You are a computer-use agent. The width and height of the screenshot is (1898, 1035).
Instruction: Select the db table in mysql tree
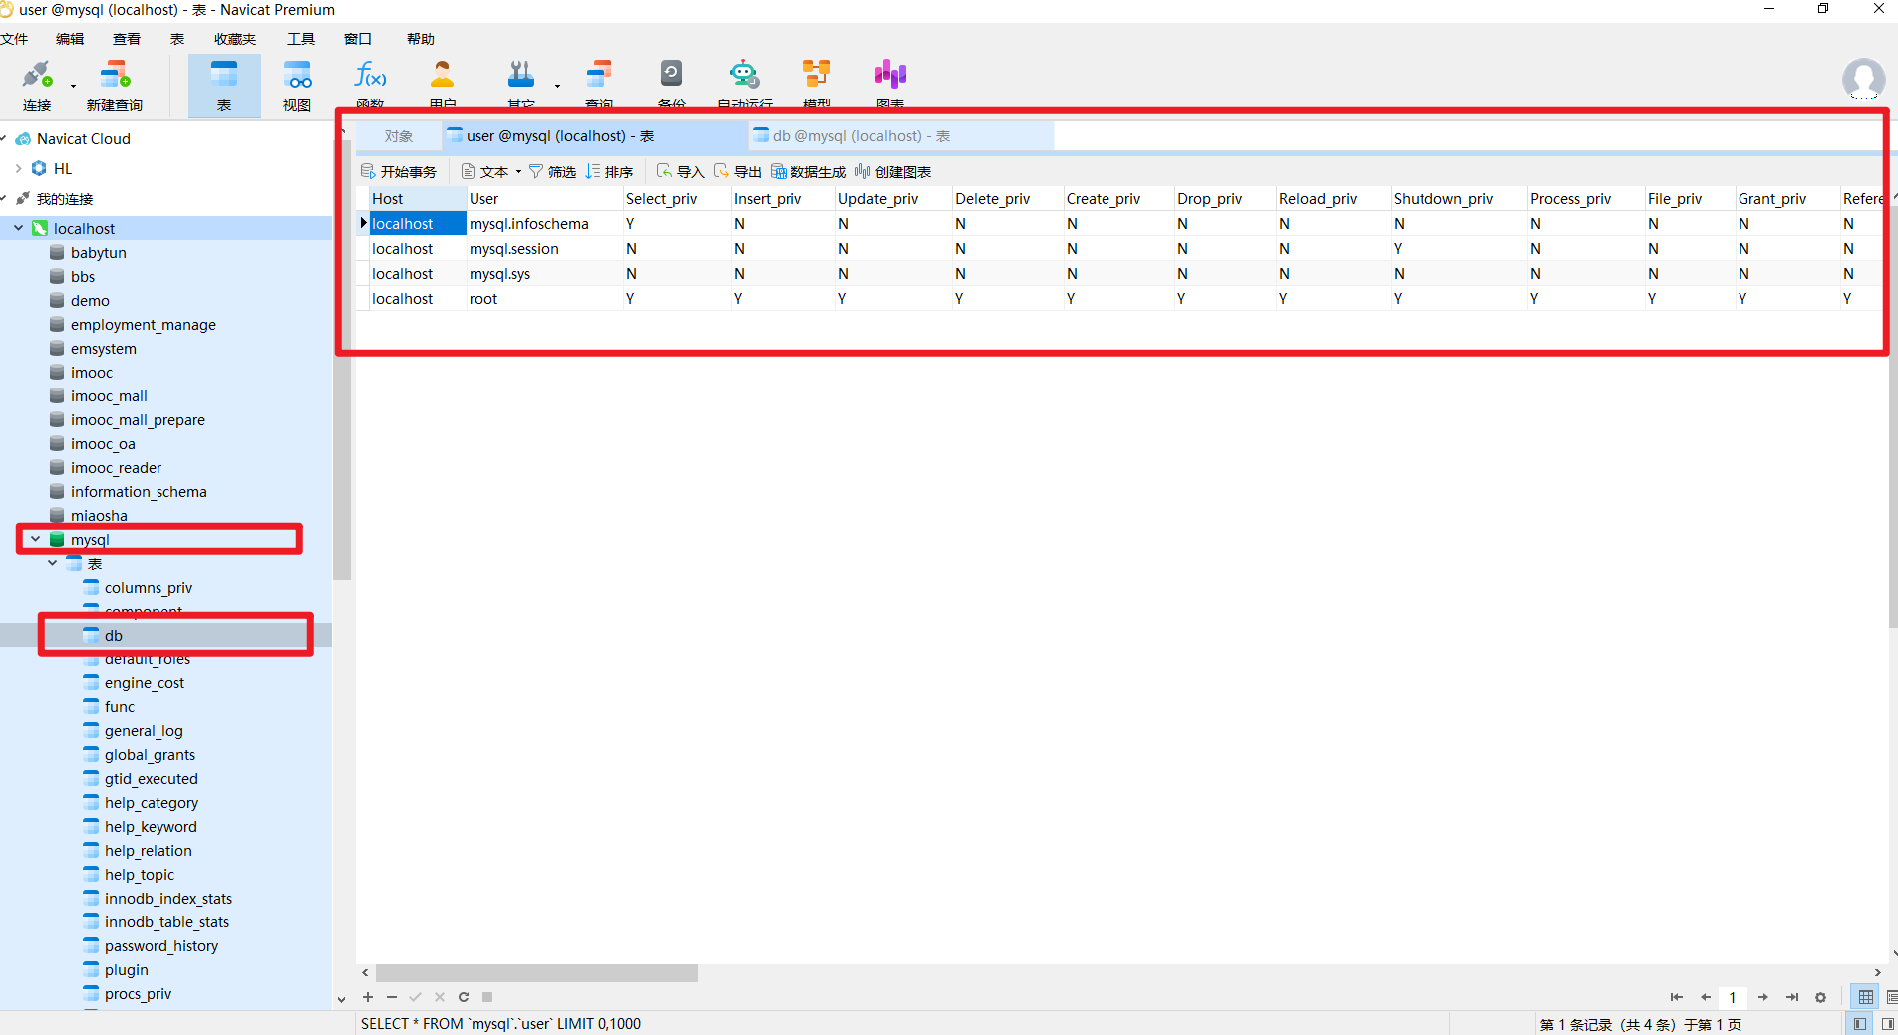click(x=114, y=636)
